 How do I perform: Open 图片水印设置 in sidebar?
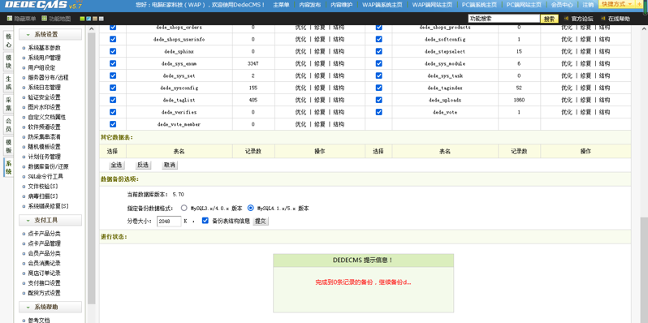point(44,107)
